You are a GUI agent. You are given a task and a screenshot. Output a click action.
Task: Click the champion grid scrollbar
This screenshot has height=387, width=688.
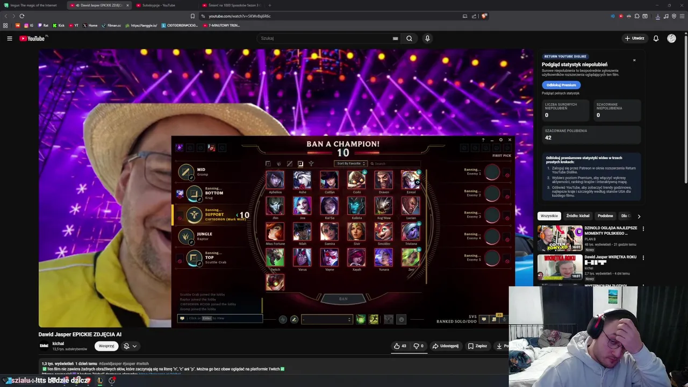(426, 226)
